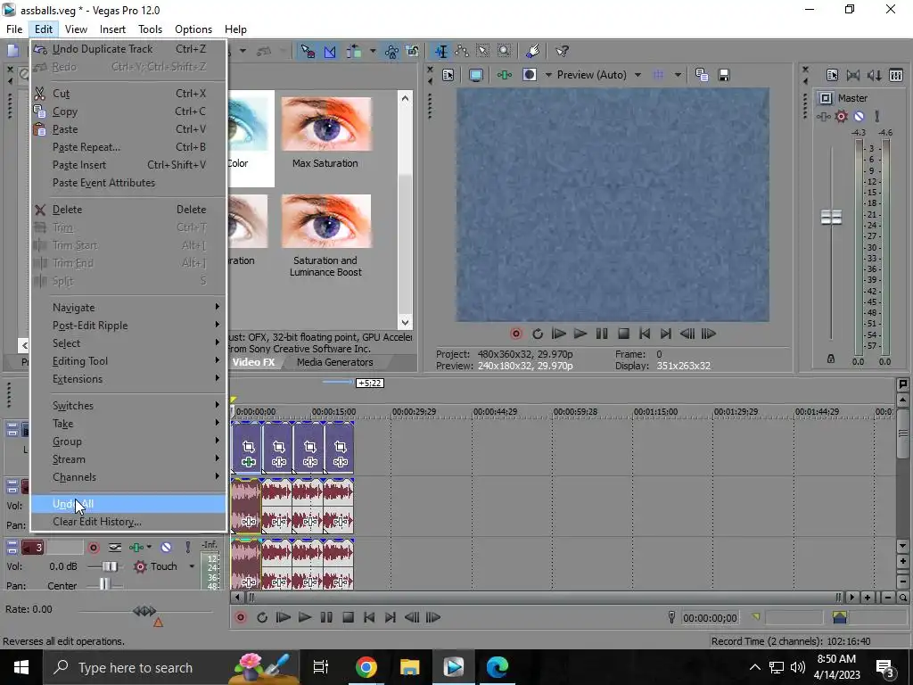This screenshot has height=685, width=913.
Task: Open track 3 Touch automation mode dropdown
Action: (x=192, y=566)
